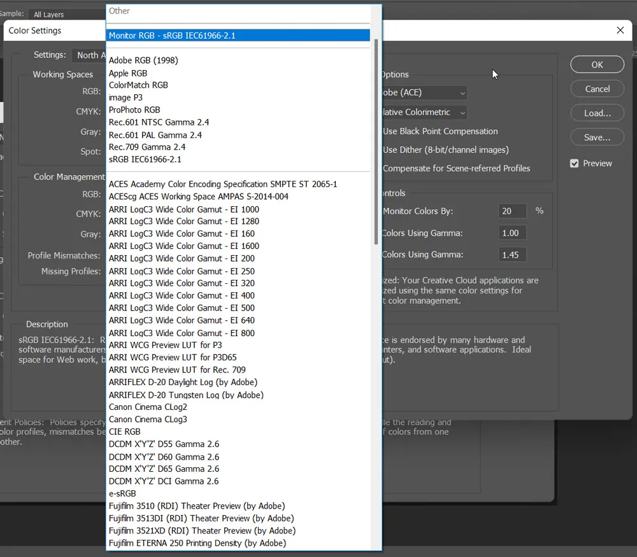Viewport: 637px width, 557px height.
Task: Open the All Layers sample dropdown
Action: coord(64,14)
